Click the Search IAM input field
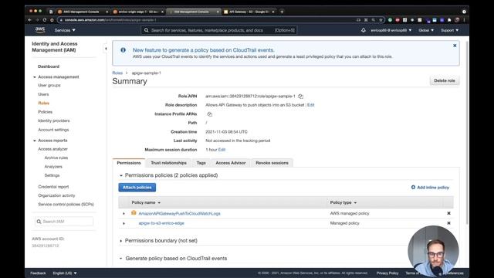 tap(64, 222)
